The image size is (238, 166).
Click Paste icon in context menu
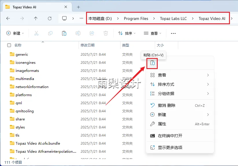tap(152, 63)
